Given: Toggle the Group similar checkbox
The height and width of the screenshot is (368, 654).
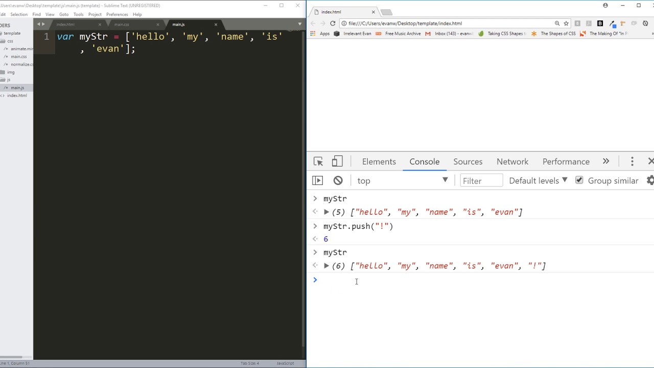Looking at the screenshot, I should [579, 180].
